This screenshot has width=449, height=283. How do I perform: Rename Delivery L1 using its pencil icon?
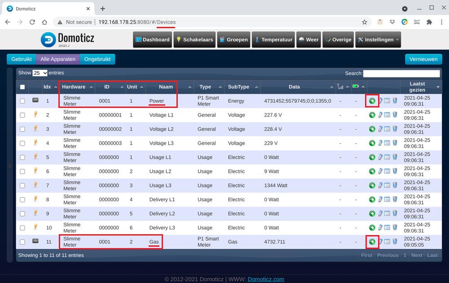[380, 199]
